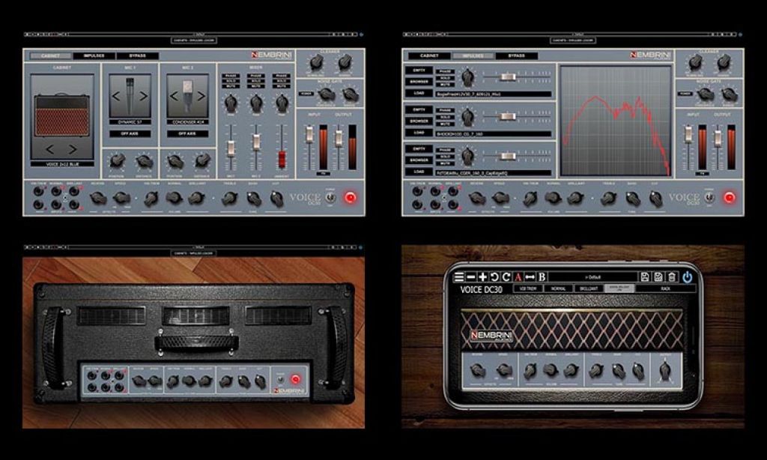Click the trash delete preset icon on phone
The width and height of the screenshot is (767, 460).
coord(672,277)
